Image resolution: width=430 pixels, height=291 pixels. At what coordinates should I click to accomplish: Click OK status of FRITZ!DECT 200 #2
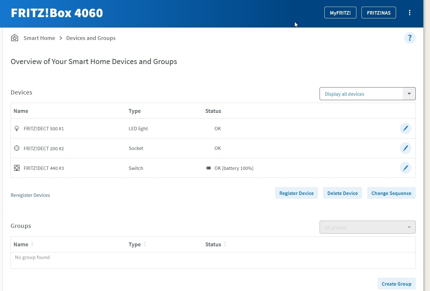(x=218, y=148)
